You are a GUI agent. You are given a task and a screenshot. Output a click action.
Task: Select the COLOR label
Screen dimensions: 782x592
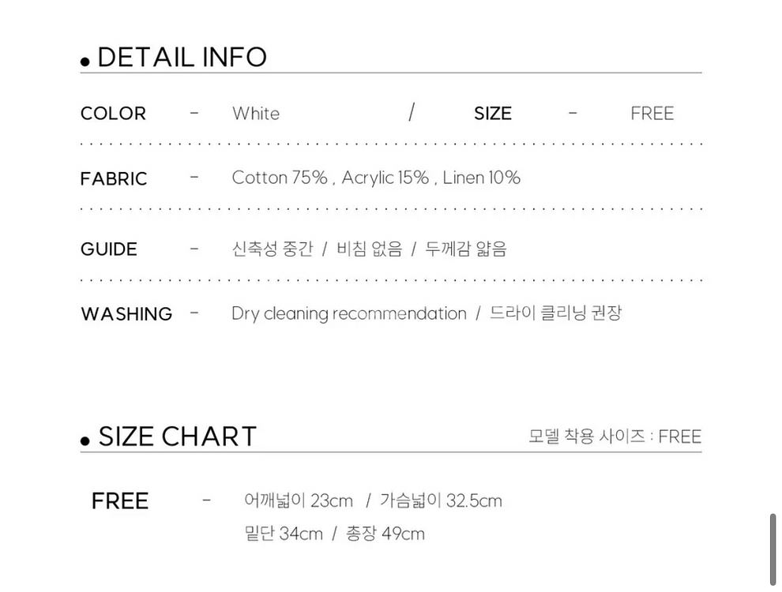click(x=113, y=114)
